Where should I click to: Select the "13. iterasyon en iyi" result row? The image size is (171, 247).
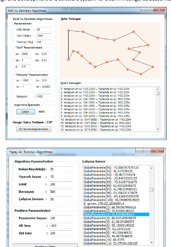point(96,130)
